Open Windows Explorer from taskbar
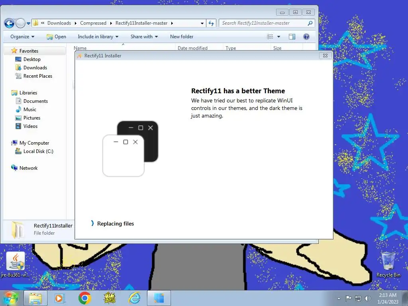 coord(35,298)
